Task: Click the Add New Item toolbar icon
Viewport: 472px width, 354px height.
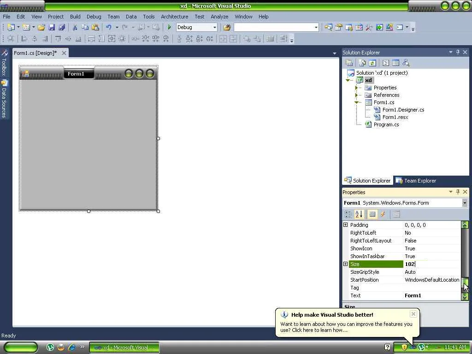Action: click(26, 27)
